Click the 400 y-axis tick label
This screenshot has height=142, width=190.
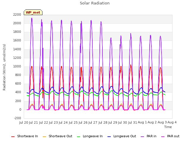pyautogui.click(x=18, y=92)
